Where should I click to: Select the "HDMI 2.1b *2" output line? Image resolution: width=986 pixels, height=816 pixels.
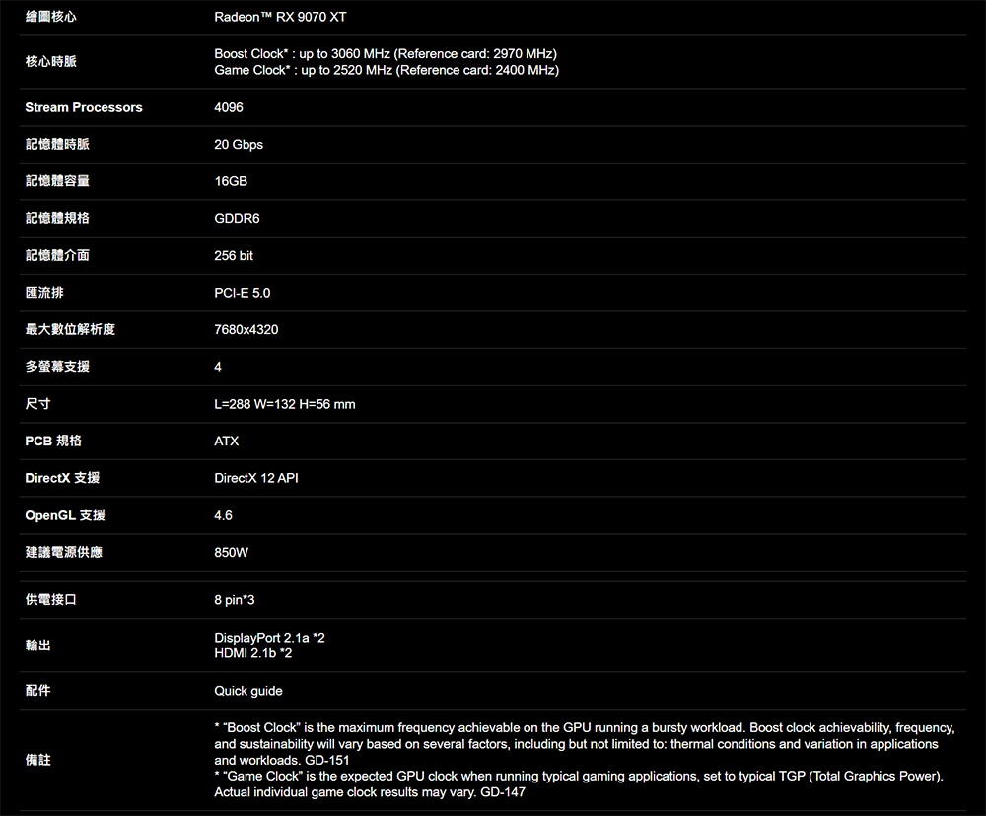tap(253, 653)
